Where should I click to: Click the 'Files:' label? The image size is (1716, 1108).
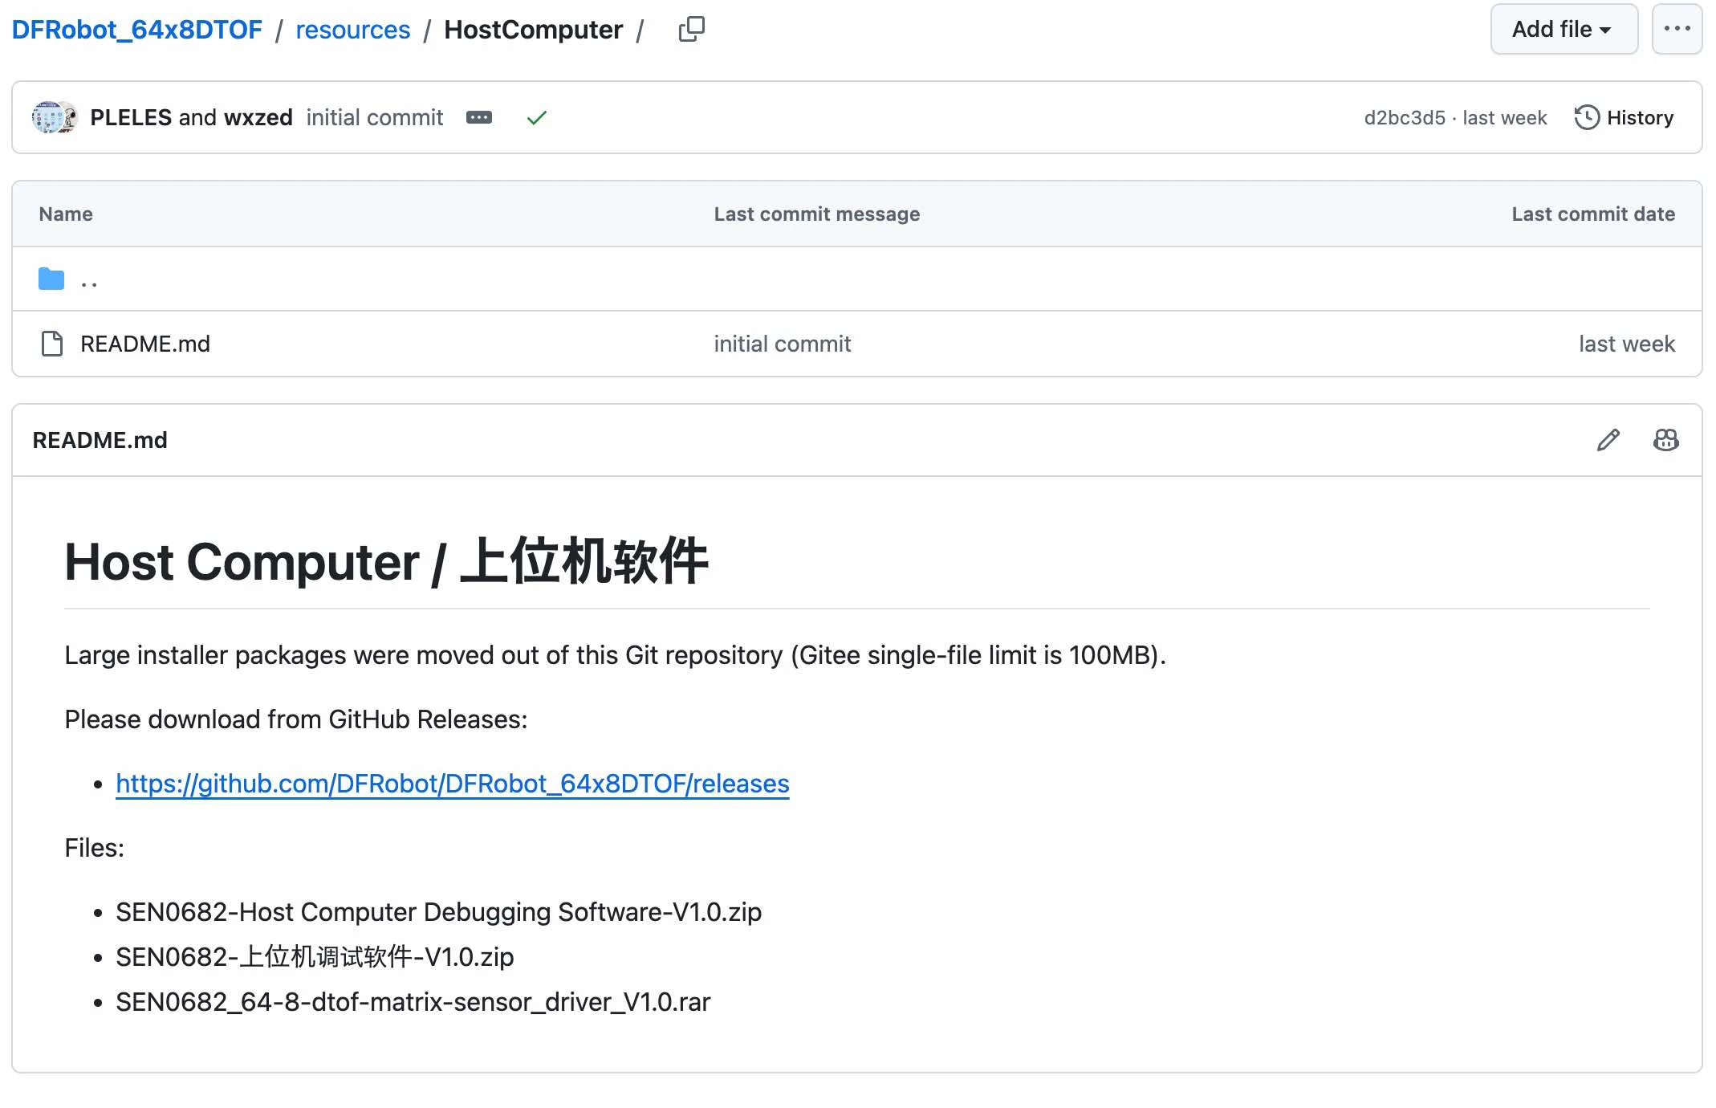pos(95,848)
